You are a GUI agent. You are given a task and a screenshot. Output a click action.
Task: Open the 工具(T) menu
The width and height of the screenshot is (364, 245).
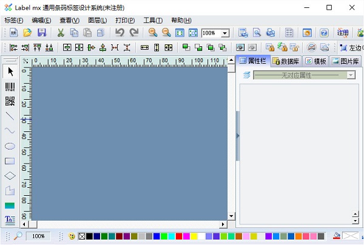coord(153,20)
